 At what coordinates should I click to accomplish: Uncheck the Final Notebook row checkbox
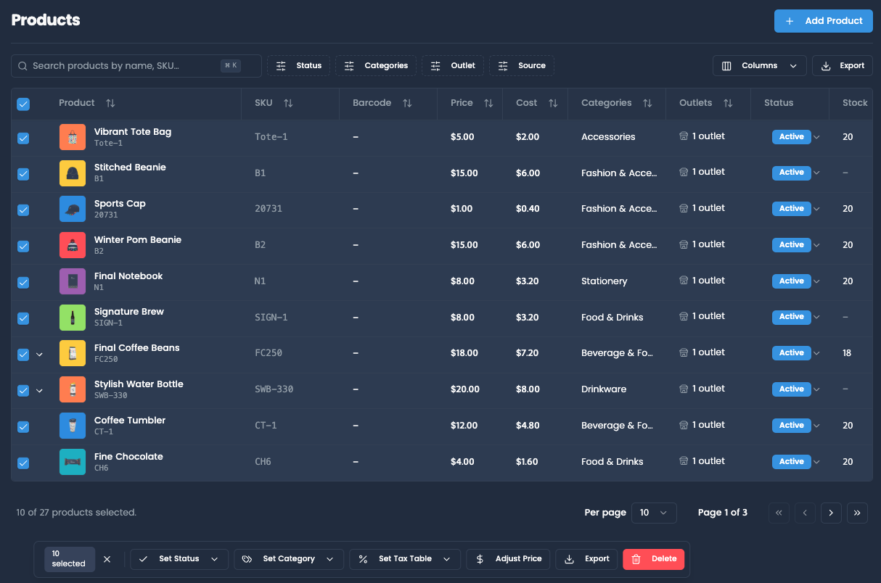[x=23, y=282]
